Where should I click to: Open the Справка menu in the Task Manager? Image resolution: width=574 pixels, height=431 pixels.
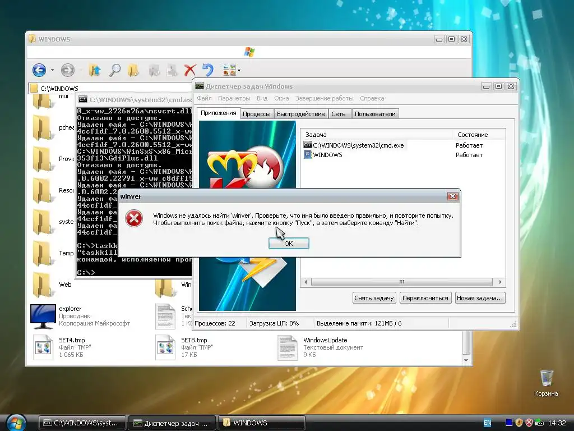click(372, 98)
